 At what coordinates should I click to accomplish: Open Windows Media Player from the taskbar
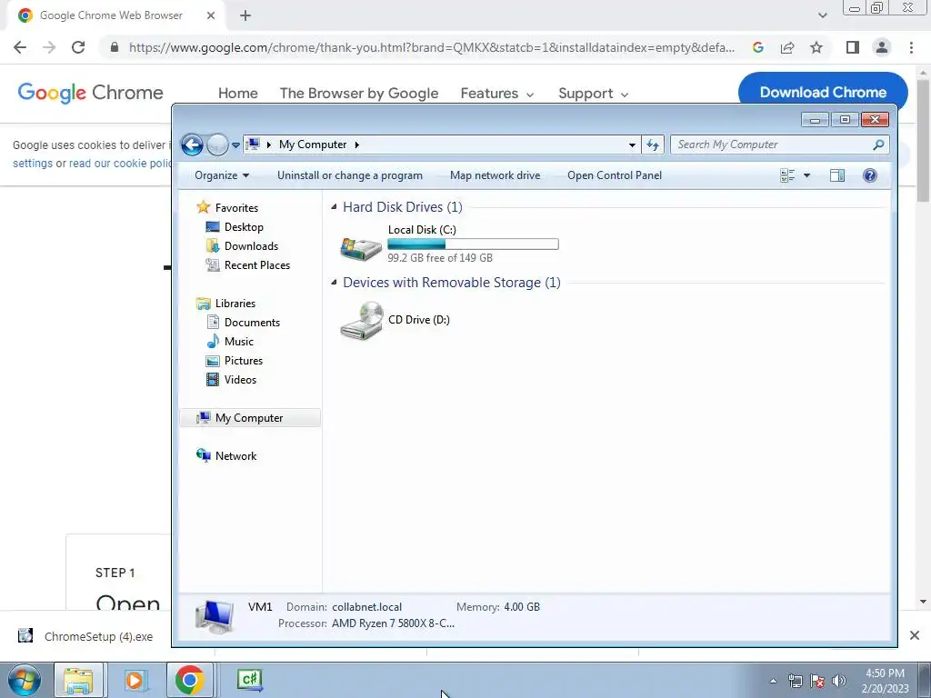(x=135, y=680)
